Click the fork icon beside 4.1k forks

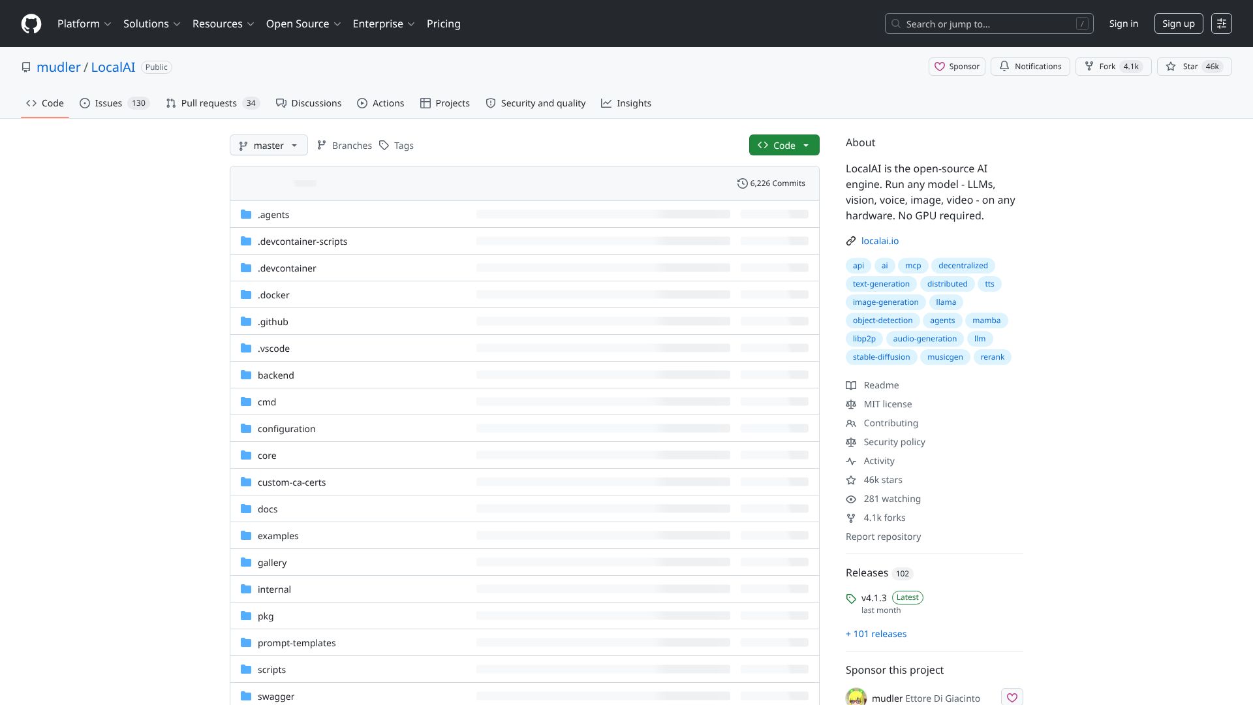(851, 518)
